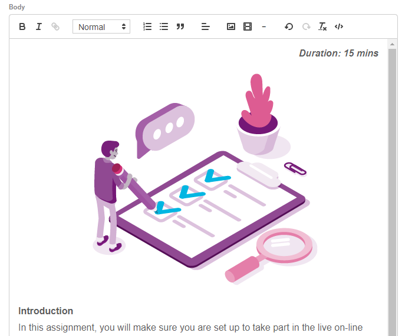
Task: Toggle italic formatting
Action: pos(39,26)
